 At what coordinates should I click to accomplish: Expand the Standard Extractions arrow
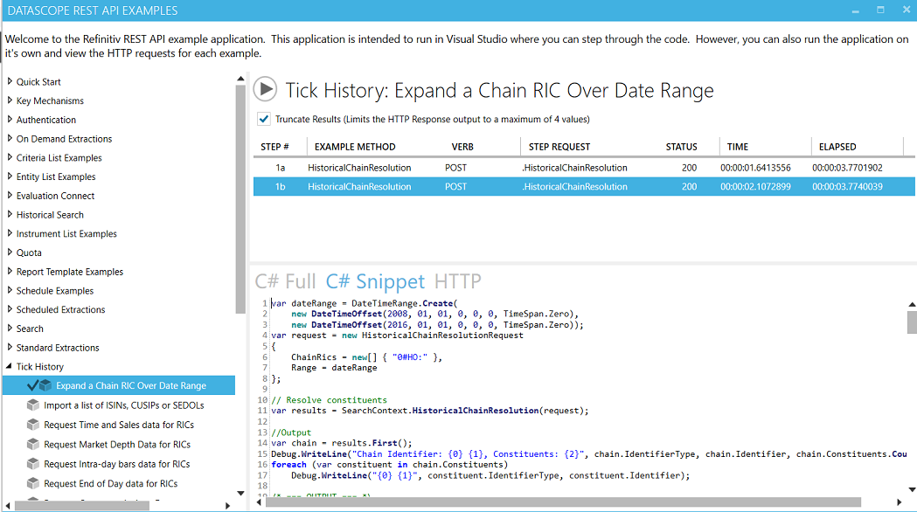click(x=10, y=347)
